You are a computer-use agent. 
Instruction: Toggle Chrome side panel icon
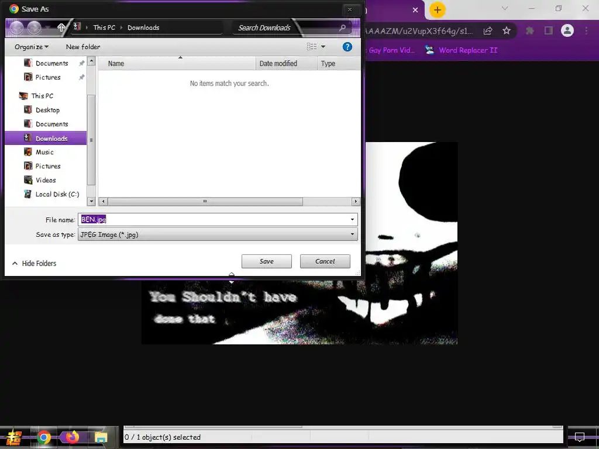549,30
